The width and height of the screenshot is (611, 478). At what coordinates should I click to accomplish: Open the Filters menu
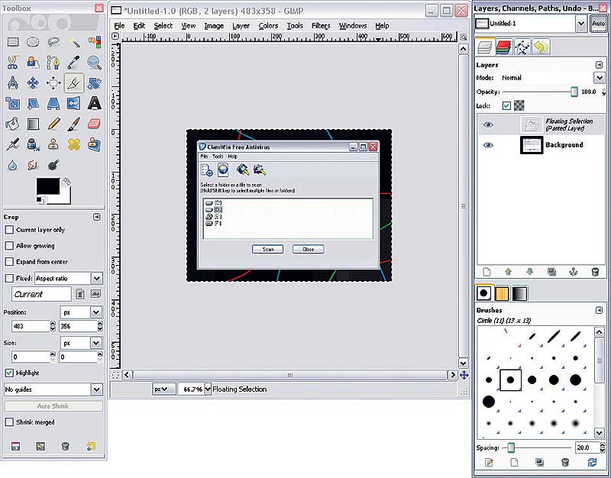pyautogui.click(x=321, y=26)
